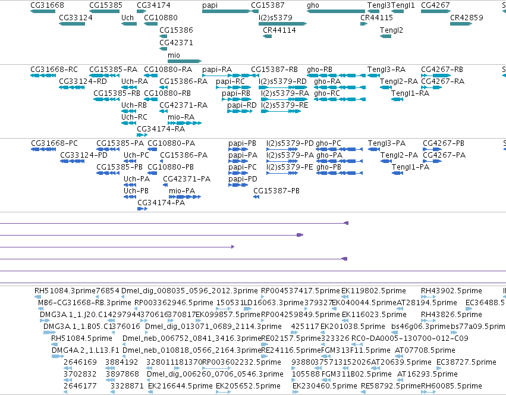This screenshot has width=506, height=395.
Task: Select transcript papi-RD
Action: coord(240,111)
